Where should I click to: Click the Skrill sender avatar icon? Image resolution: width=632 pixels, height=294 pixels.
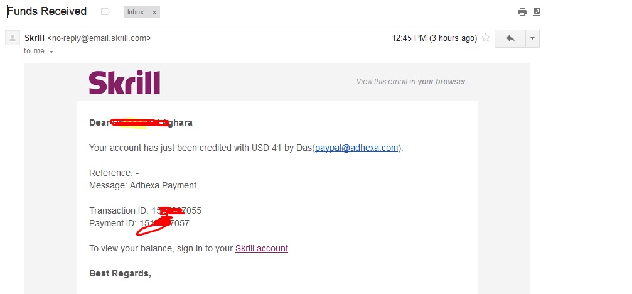(12, 38)
